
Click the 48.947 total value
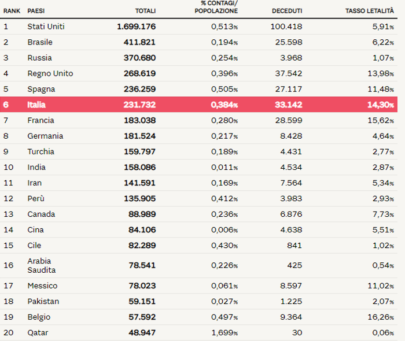[142, 333]
